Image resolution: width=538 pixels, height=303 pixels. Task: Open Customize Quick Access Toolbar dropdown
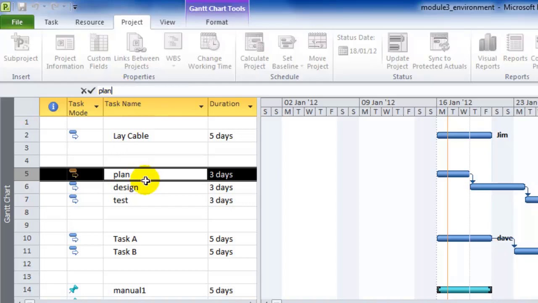click(75, 7)
